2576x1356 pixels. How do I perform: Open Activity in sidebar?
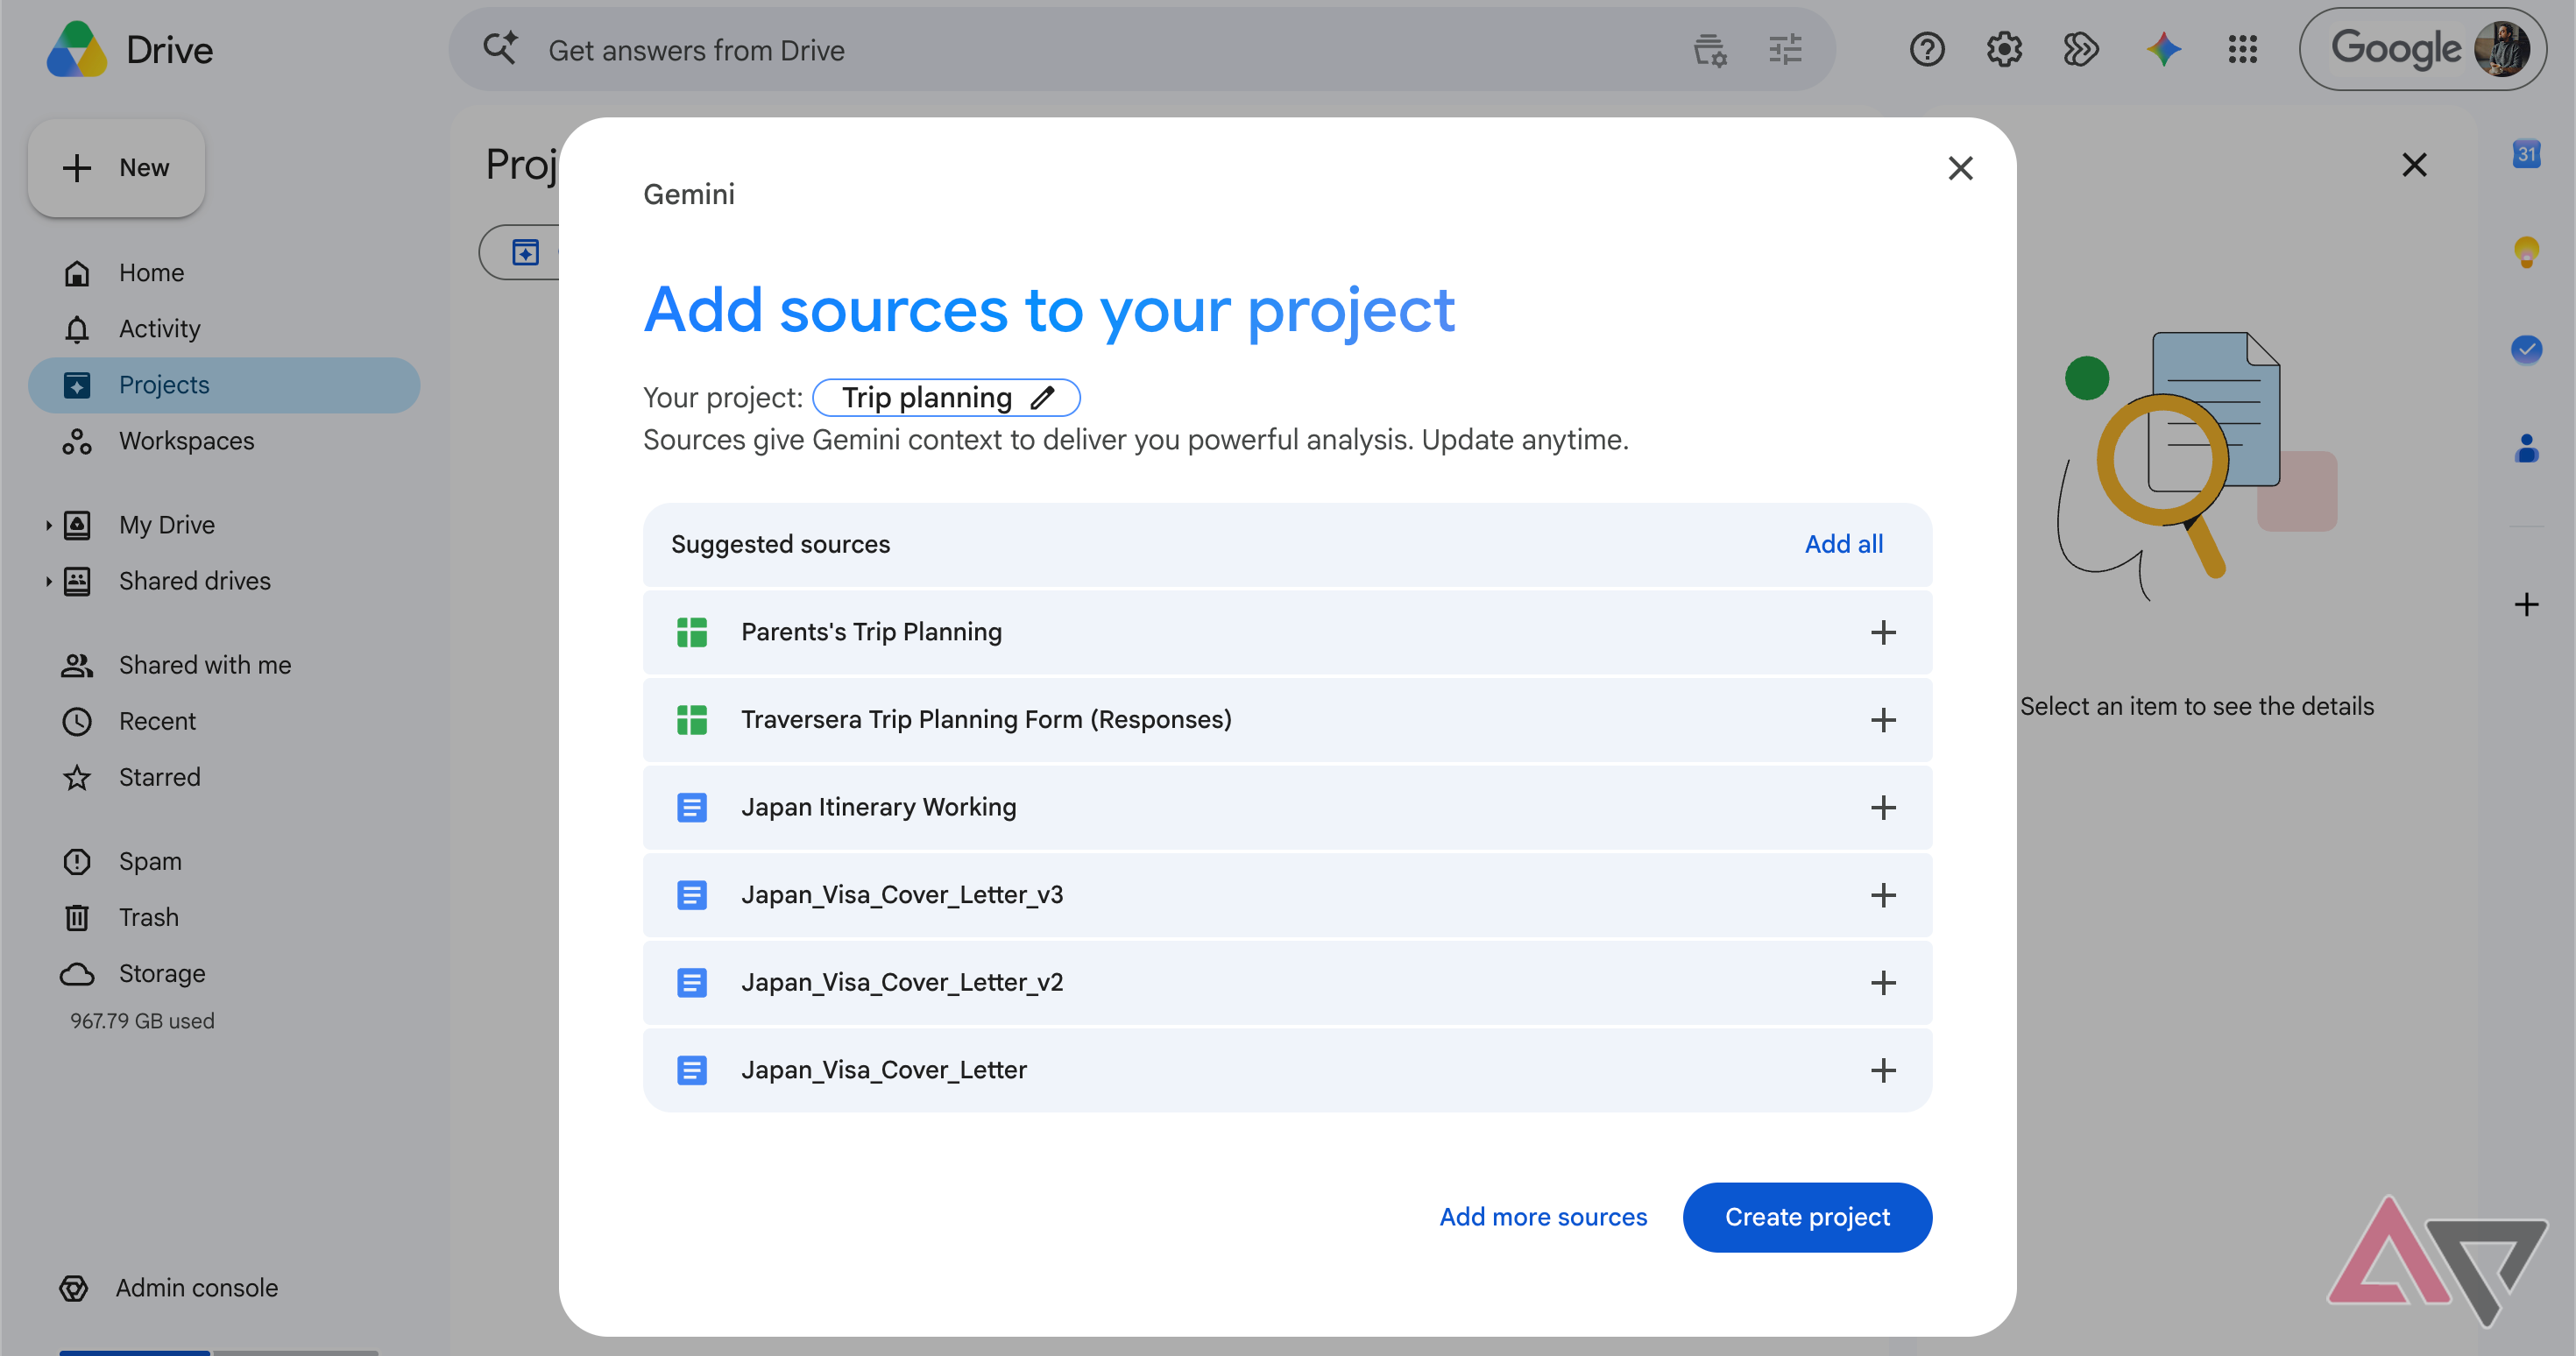point(225,329)
